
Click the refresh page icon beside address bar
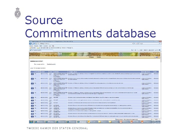coord(135,43)
